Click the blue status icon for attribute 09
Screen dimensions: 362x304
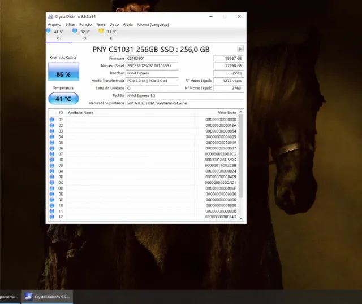point(52,165)
